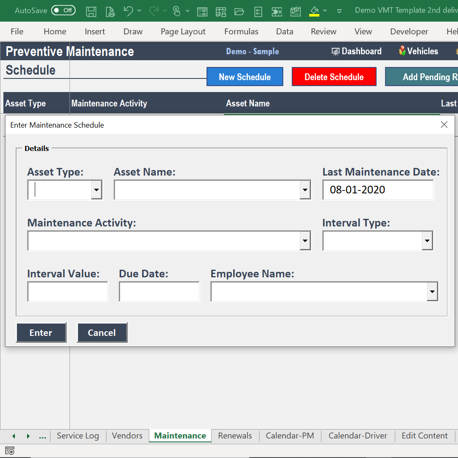
Task: Save the workbook from Quick Access Toolbar
Action: [x=91, y=11]
